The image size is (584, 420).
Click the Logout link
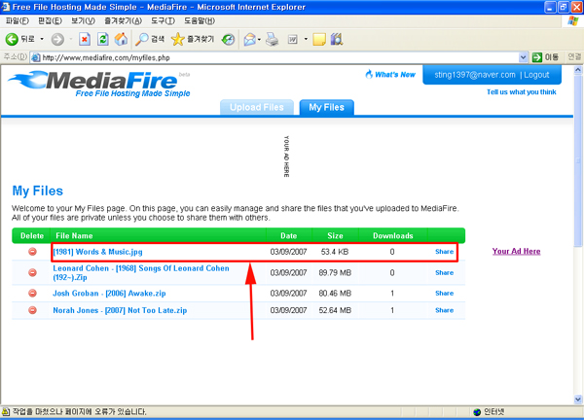(536, 75)
